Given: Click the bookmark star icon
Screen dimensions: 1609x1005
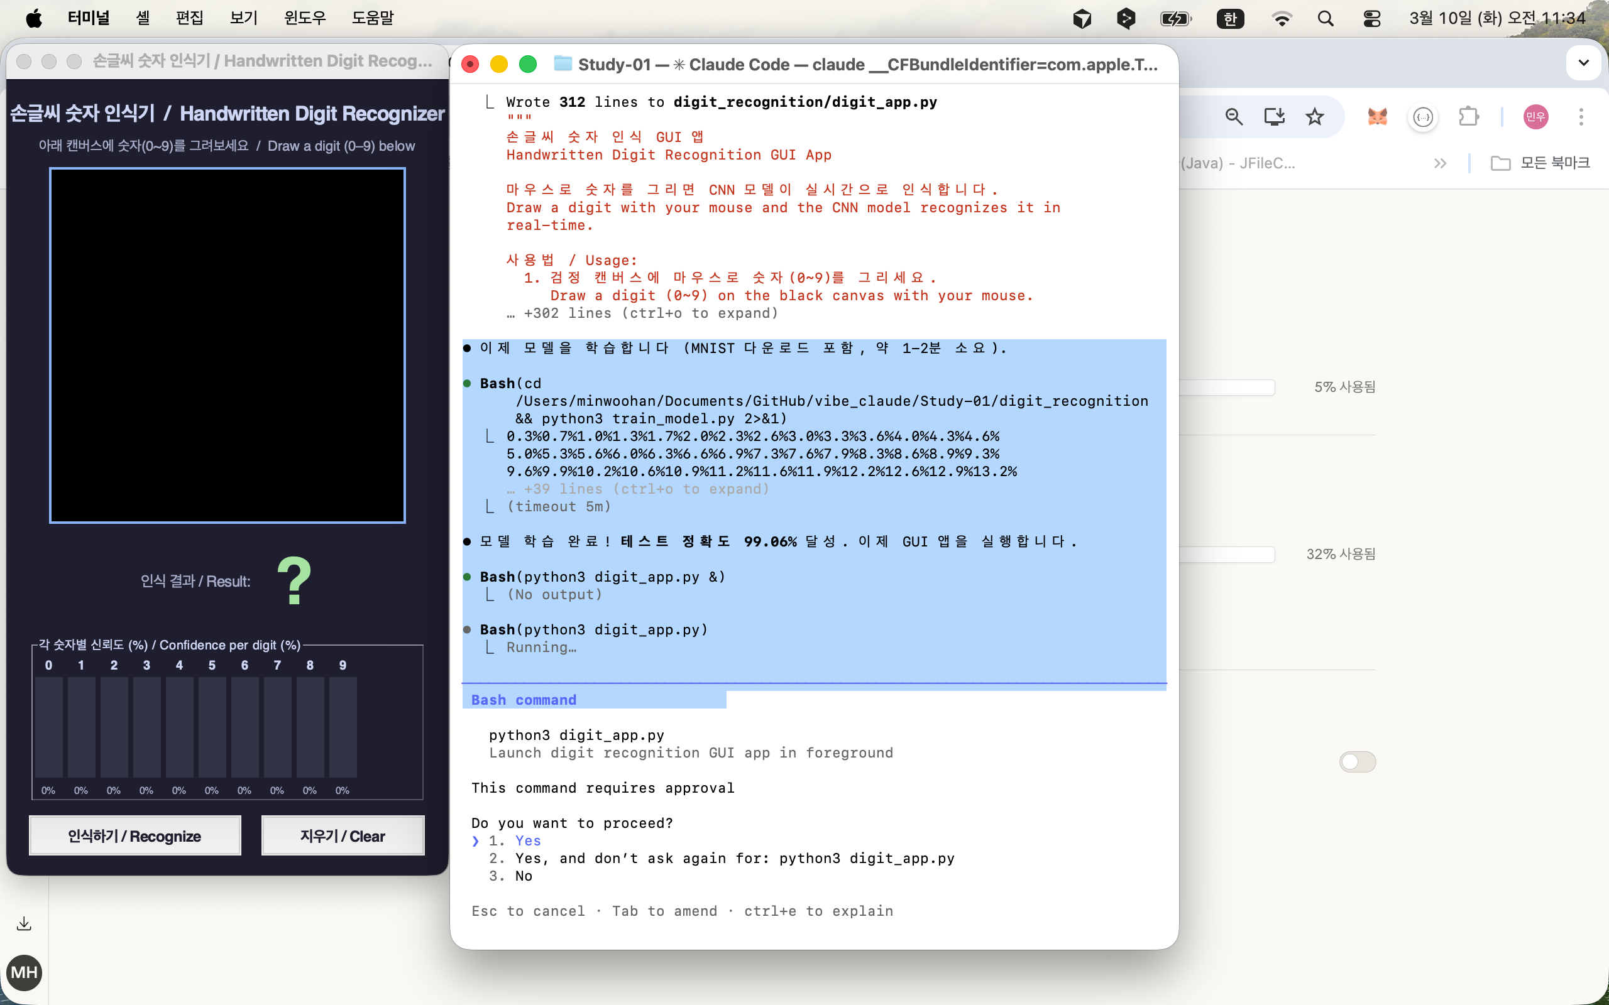Looking at the screenshot, I should click(1314, 117).
